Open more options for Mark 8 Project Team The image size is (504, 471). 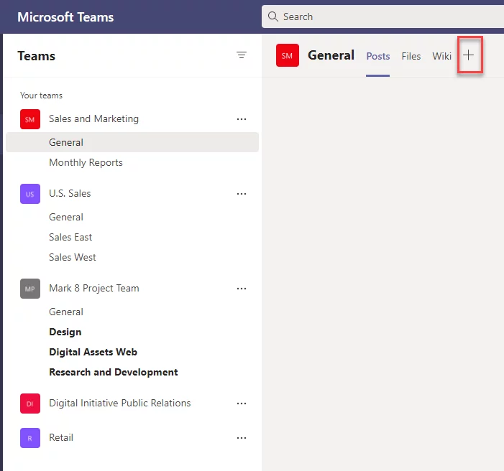[242, 289]
